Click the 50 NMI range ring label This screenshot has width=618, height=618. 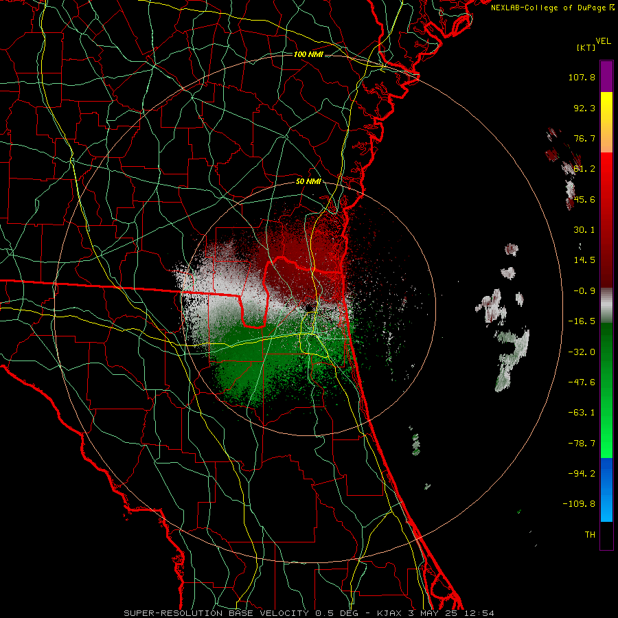308,182
